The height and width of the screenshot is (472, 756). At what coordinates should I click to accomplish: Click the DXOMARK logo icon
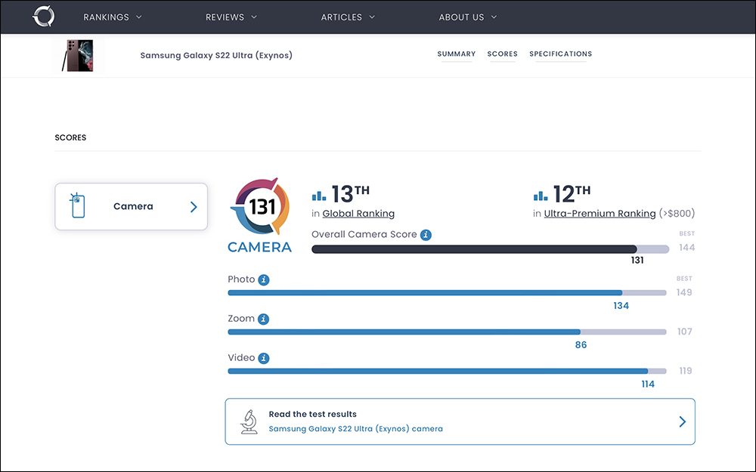coord(44,17)
